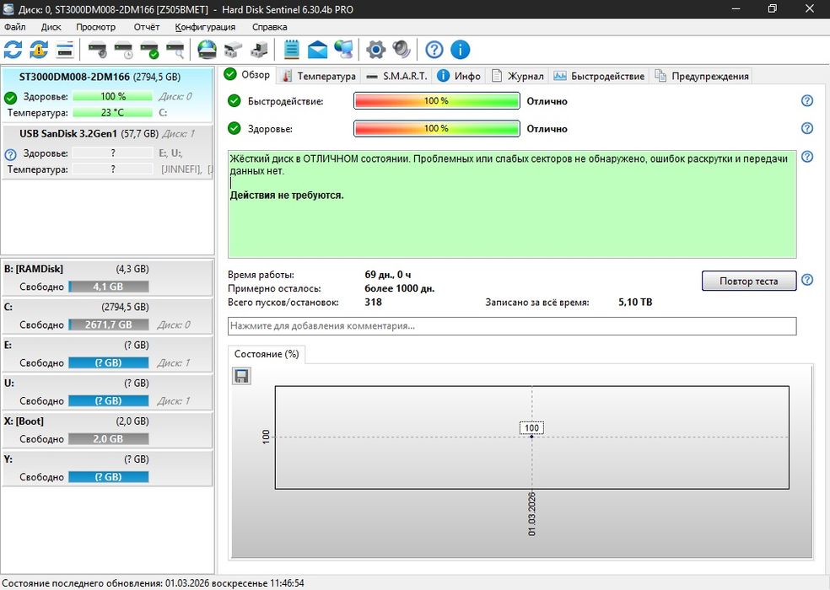Click the globe disk icon in toolbar
This screenshot has height=590, width=830.
207,50
